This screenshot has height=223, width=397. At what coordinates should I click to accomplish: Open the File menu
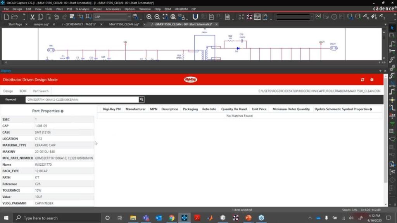(x=6, y=9)
